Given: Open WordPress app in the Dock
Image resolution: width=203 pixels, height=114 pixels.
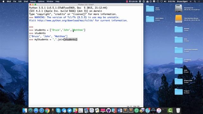Looking at the screenshot, I should click(x=148, y=111).
